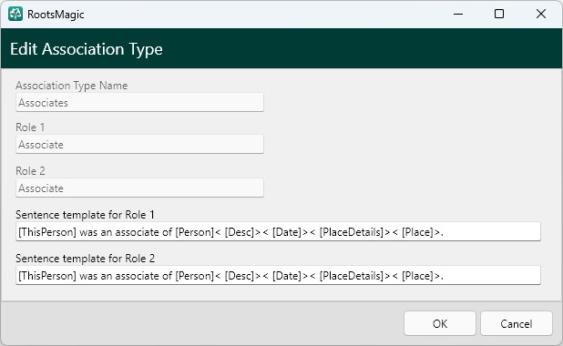Close the Edit Association Type window
Image resolution: width=563 pixels, height=346 pixels.
541,14
